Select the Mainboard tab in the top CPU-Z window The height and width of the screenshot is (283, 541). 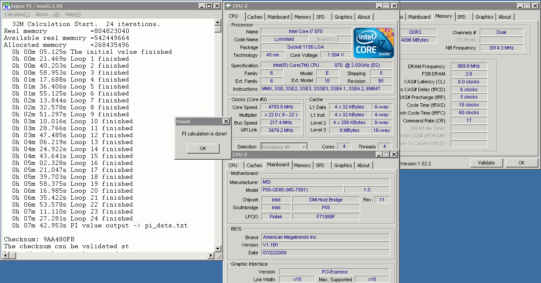(278, 17)
